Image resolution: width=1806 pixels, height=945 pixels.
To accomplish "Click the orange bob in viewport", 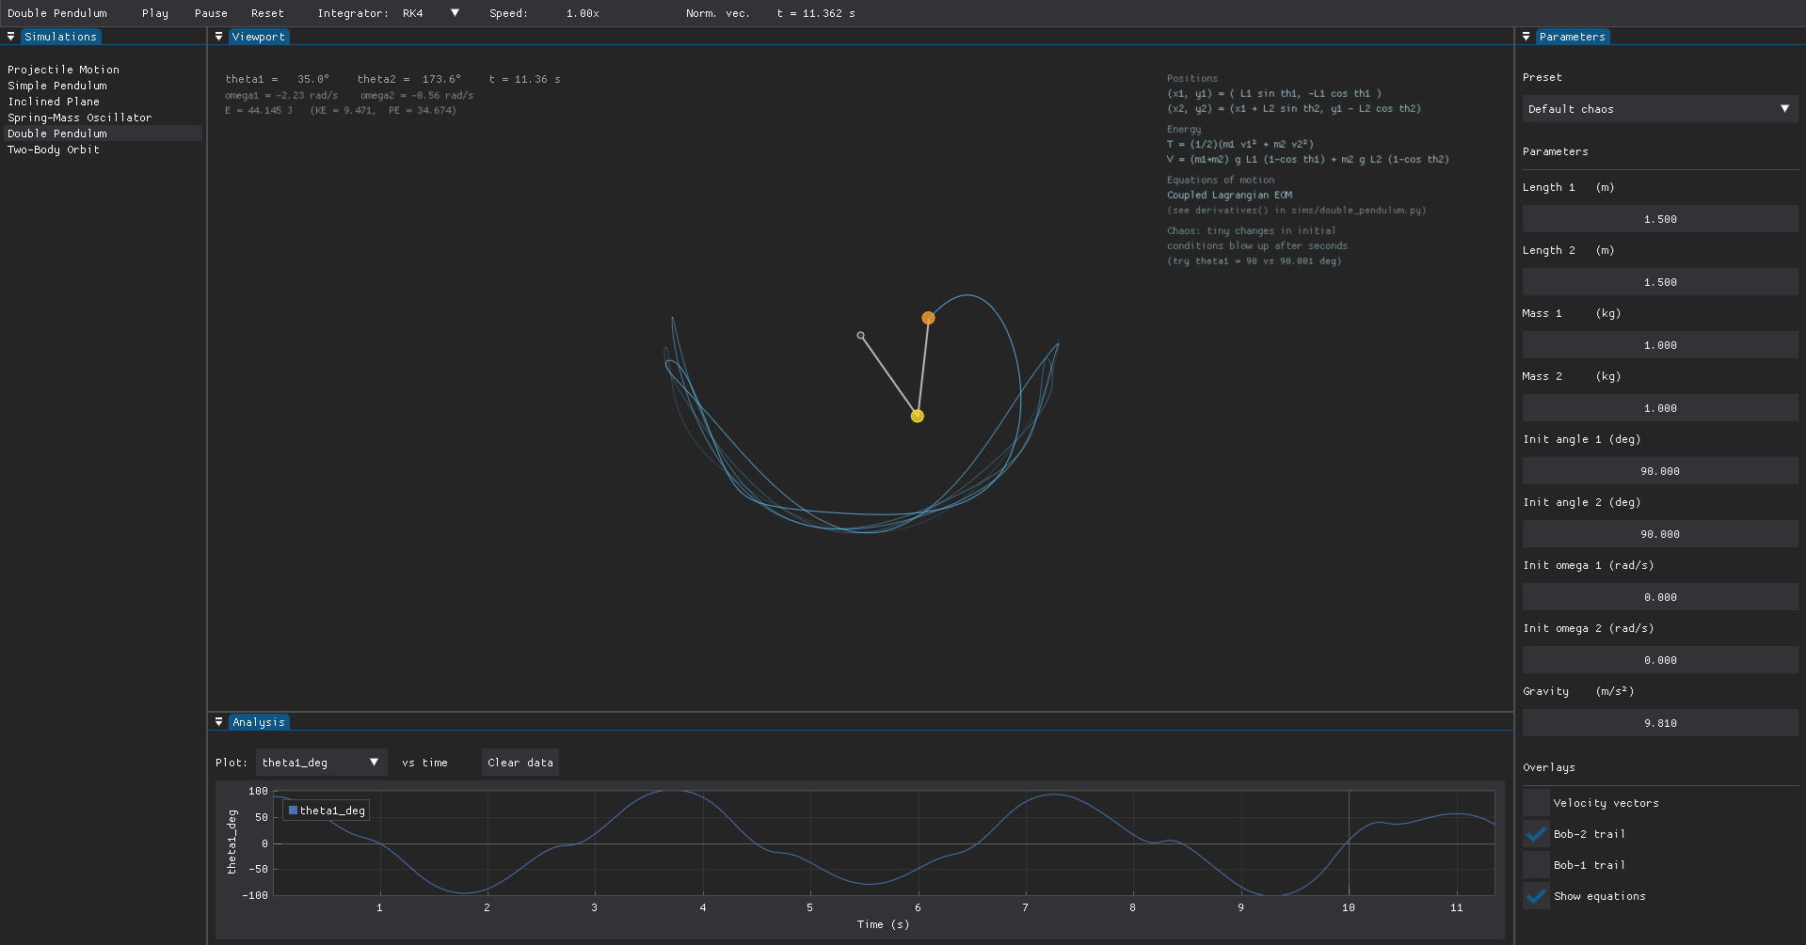I will coord(928,318).
